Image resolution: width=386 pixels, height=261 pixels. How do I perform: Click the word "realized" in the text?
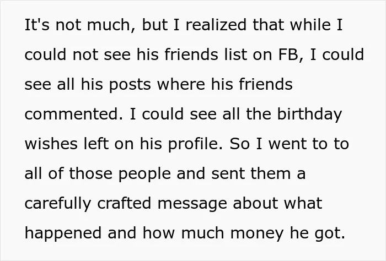216,25
